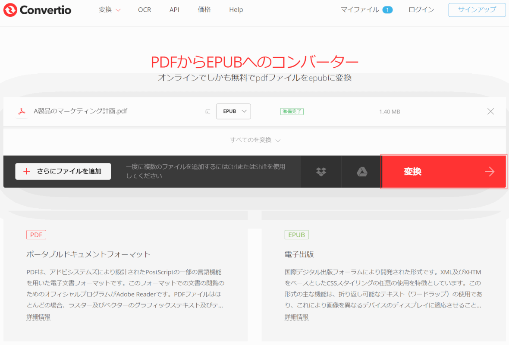Screen dimensions: 509x345
Task: Click the plus icon on さらにファイルを追加
Action: pyautogui.click(x=27, y=171)
